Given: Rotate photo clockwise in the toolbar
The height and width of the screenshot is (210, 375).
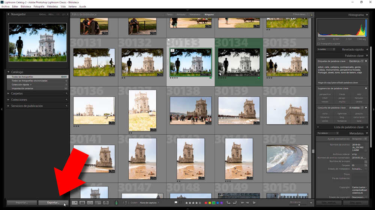Looking at the screenshot, I should coord(235,203).
